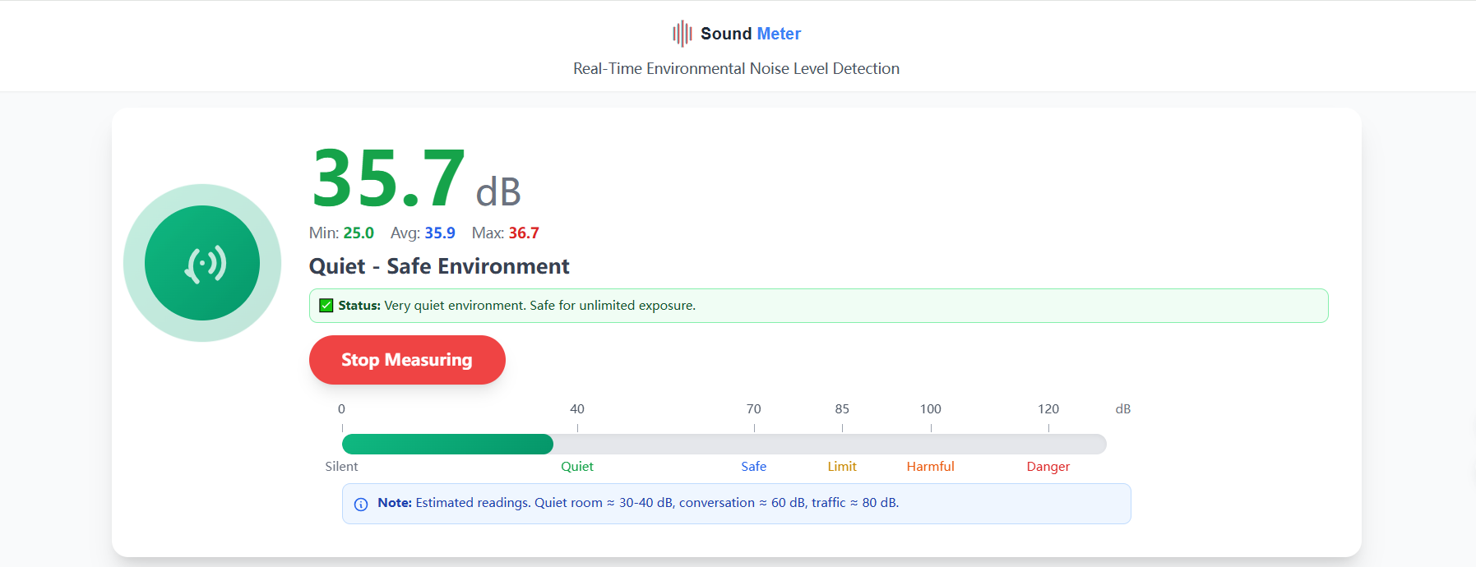Image resolution: width=1476 pixels, height=567 pixels.
Task: Click the blue Safe scale label
Action: coord(754,467)
